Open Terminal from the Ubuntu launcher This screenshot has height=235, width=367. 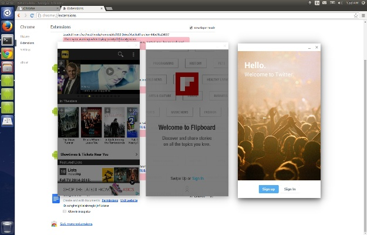(x=8, y=40)
